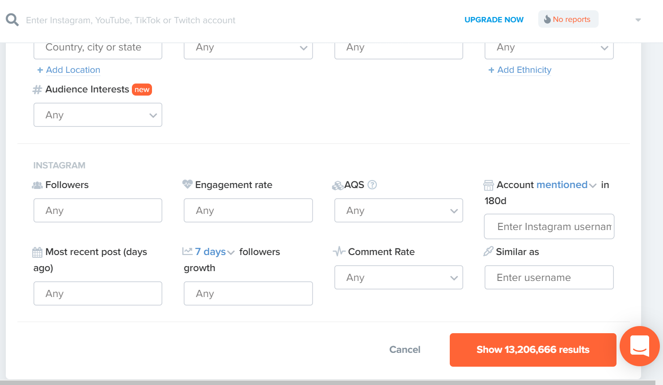Click the Most recent post calendar icon
The height and width of the screenshot is (385, 663).
point(38,251)
